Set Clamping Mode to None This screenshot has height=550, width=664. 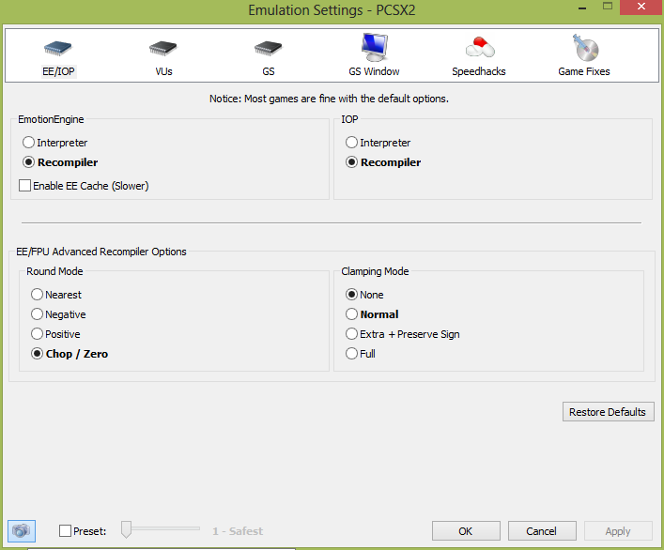coord(364,295)
